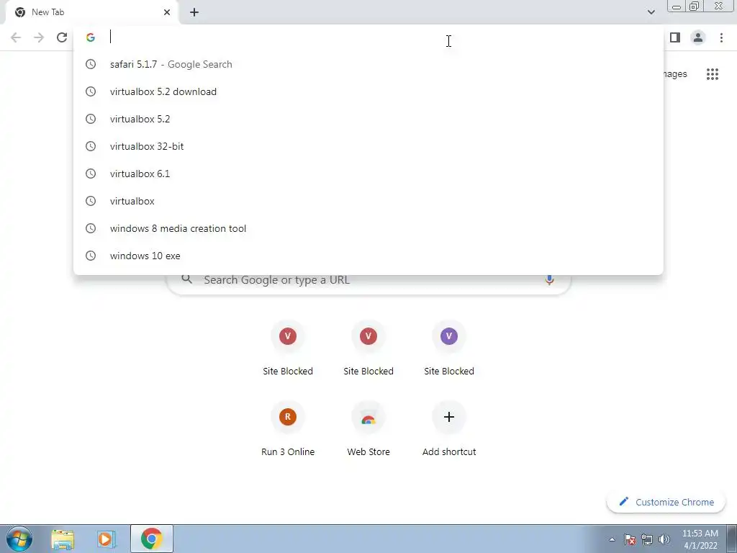Click the clock icon beside safari 5.1.7
The image size is (737, 553).
91,64
